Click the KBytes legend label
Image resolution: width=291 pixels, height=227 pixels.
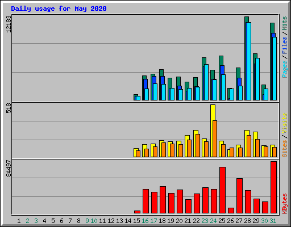coord(285,204)
